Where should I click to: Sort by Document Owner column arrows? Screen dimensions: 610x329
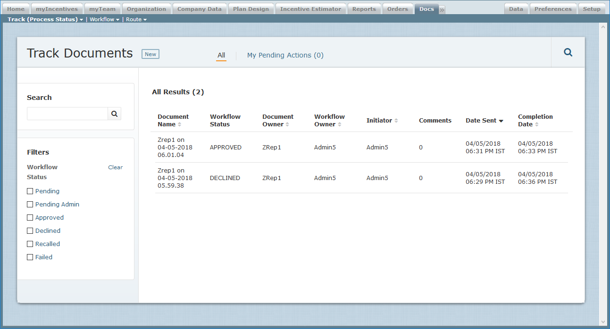[x=287, y=124]
